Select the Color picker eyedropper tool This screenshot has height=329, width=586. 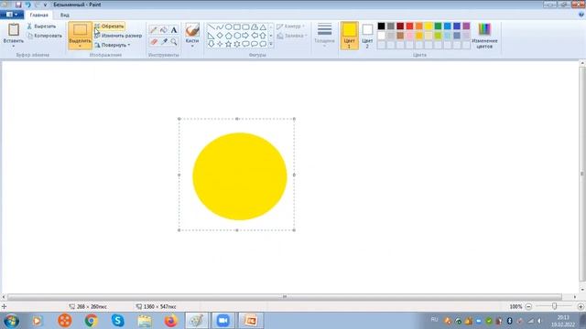pyautogui.click(x=164, y=42)
